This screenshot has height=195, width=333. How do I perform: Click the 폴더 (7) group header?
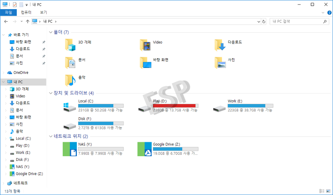click(61, 32)
